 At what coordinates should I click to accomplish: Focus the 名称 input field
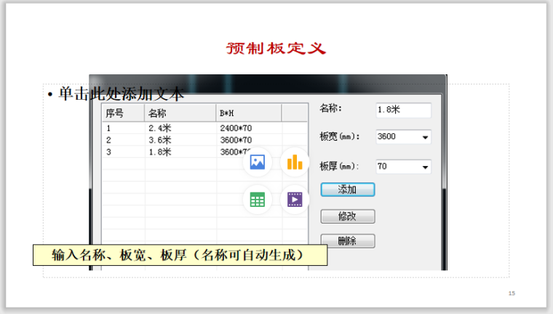point(403,110)
